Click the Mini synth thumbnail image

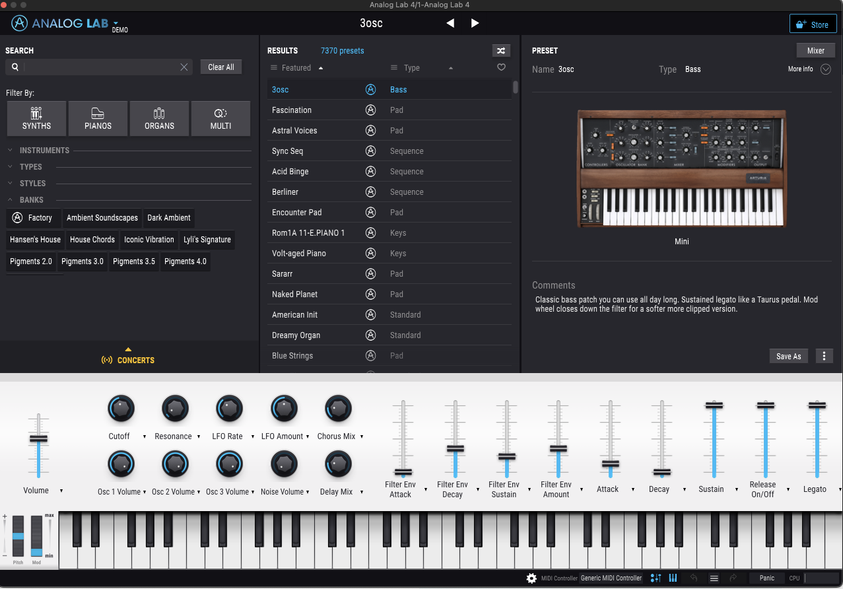tap(682, 170)
